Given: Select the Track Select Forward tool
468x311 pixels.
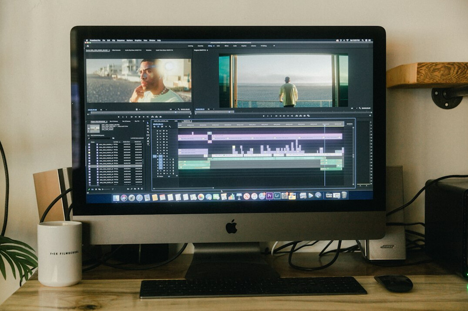Looking at the screenshot, I should 148,126.
